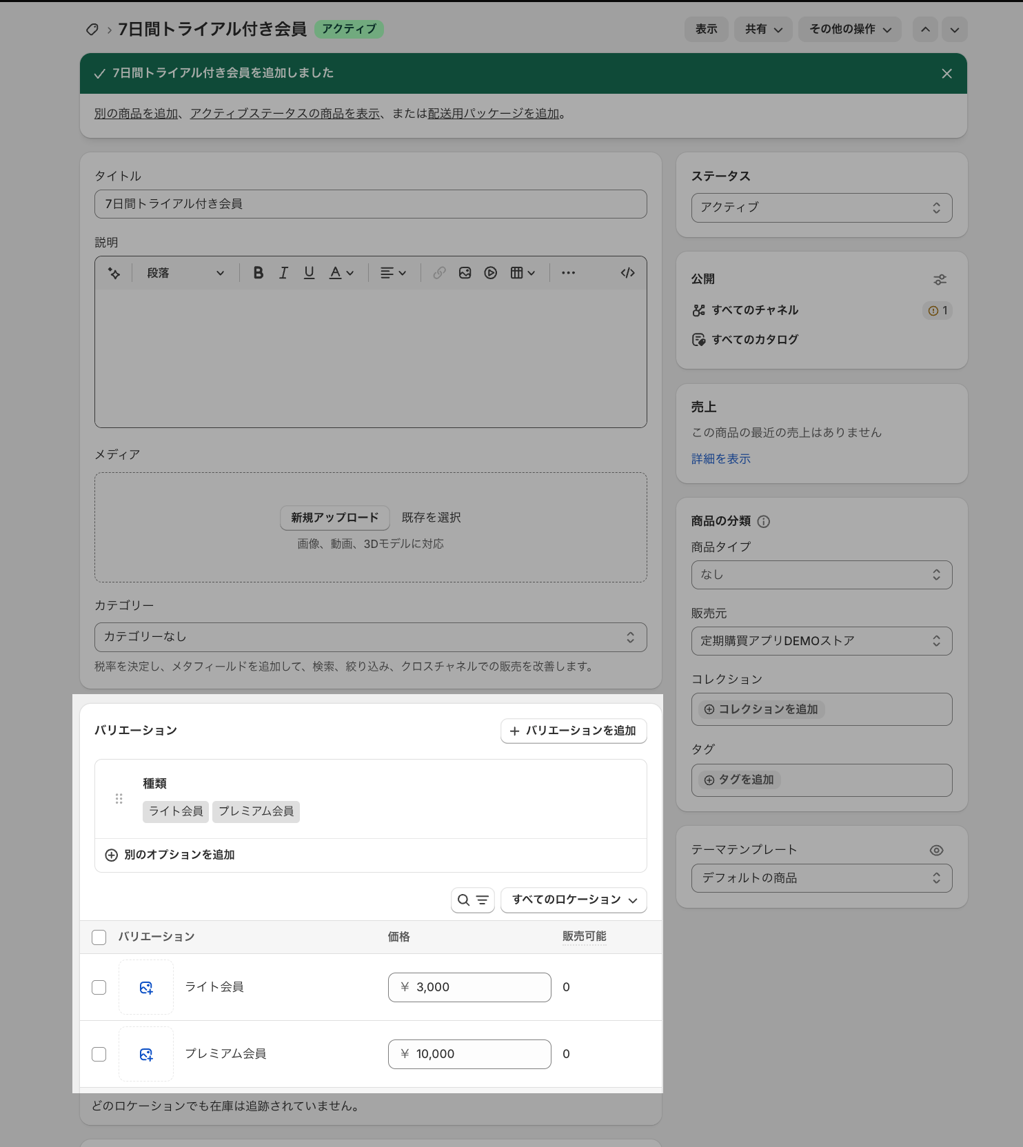Click the channel warning badge showing 1
Image resolution: width=1023 pixels, height=1147 pixels.
tap(938, 311)
